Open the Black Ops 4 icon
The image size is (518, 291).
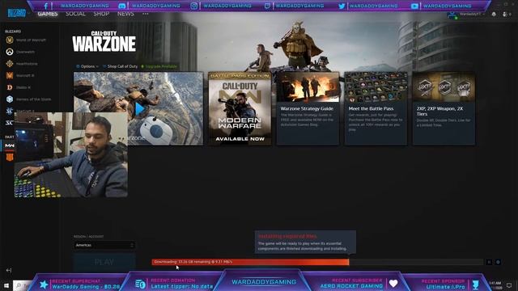pyautogui.click(x=10, y=157)
